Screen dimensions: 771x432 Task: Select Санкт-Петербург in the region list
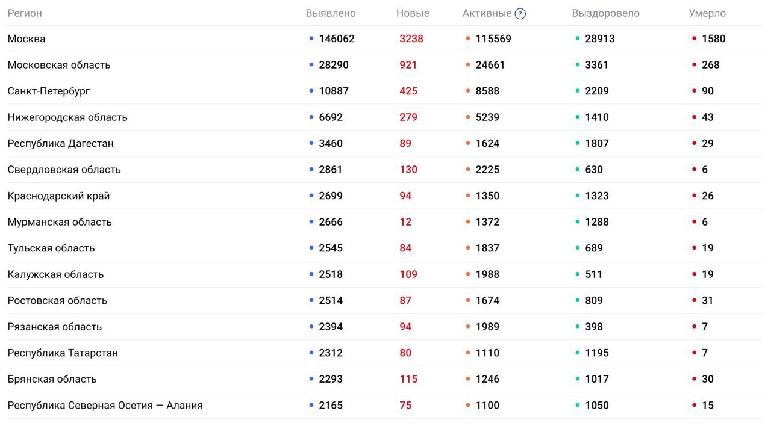pyautogui.click(x=49, y=91)
